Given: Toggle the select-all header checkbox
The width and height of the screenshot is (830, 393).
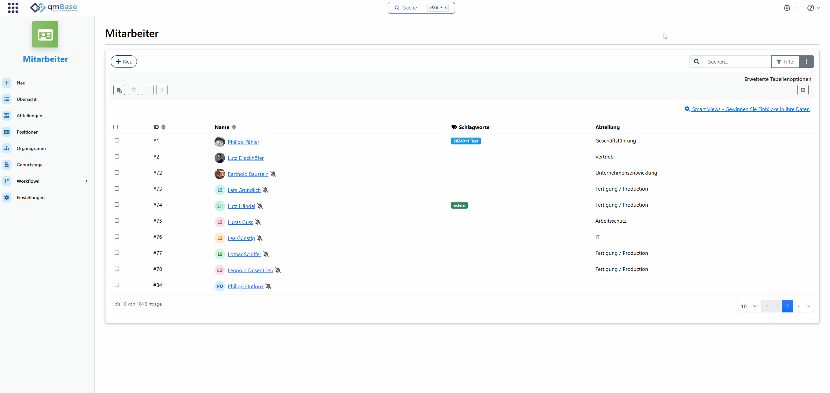Looking at the screenshot, I should point(115,127).
